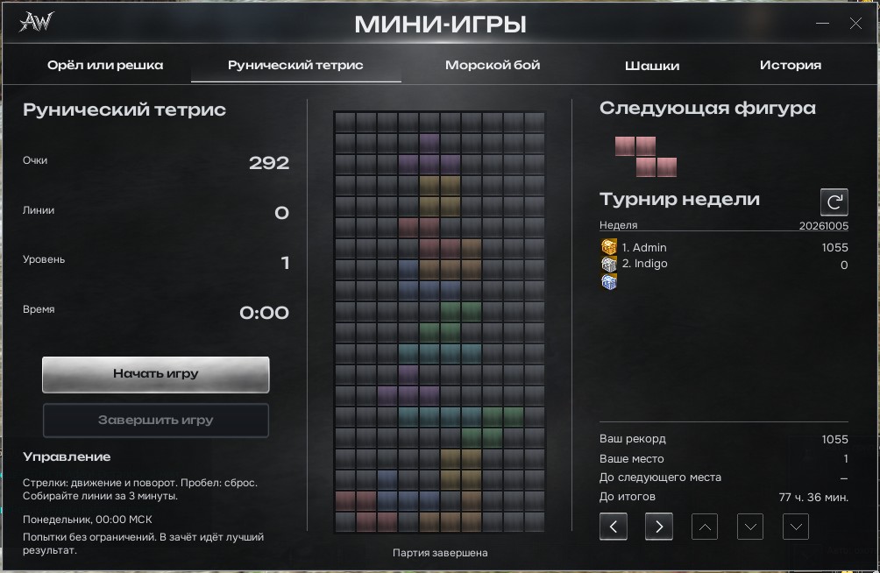
Task: Click the 1055 value in Ваш рекорд row
Action: (x=834, y=440)
